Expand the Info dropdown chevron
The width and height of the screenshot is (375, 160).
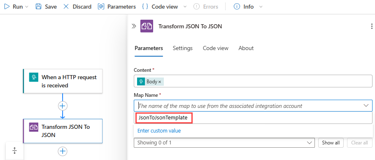click(261, 7)
